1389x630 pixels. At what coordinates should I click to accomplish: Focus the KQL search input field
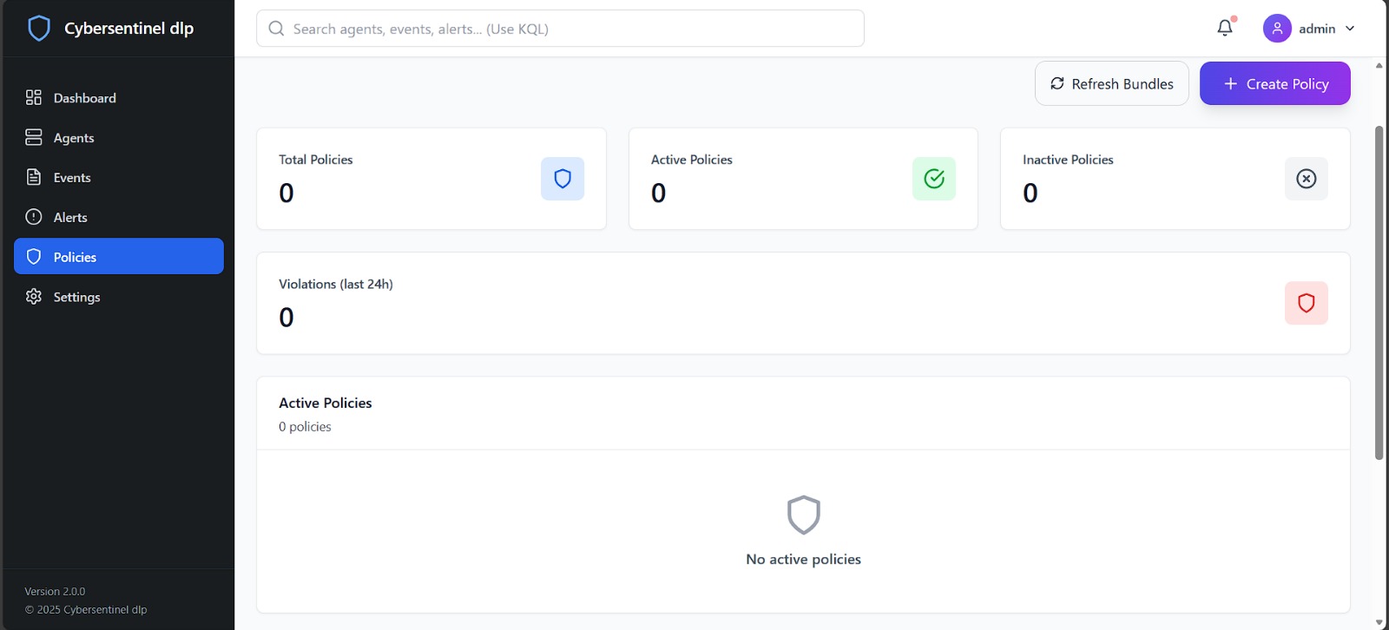coord(573,29)
